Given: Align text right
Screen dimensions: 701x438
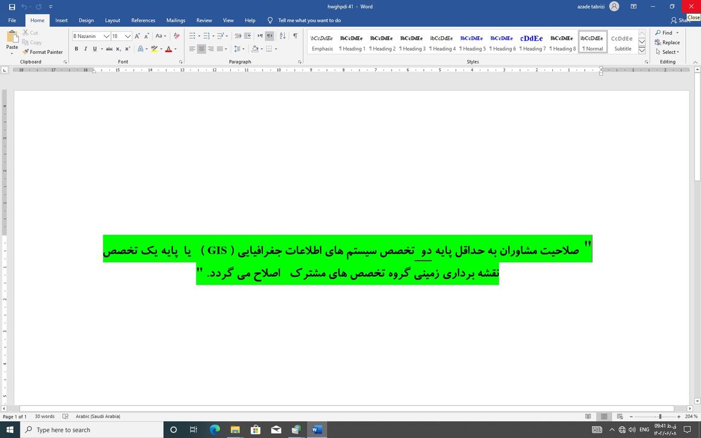Looking at the screenshot, I should (210, 49).
